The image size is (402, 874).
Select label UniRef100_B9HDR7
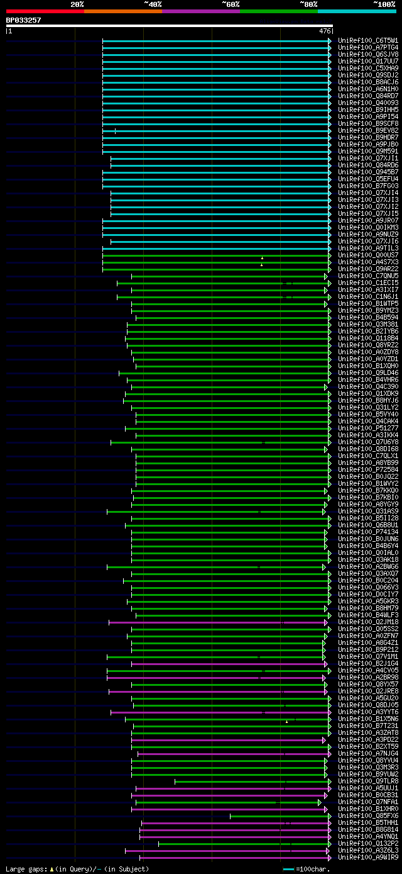pyautogui.click(x=368, y=137)
